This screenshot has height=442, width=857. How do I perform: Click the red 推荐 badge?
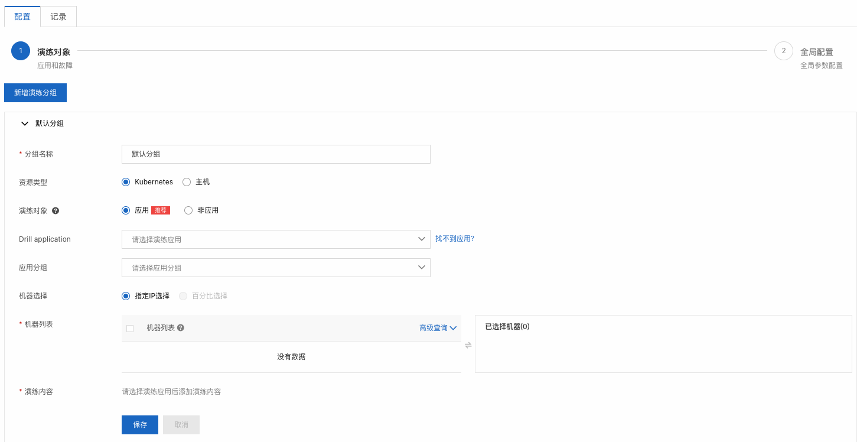161,210
